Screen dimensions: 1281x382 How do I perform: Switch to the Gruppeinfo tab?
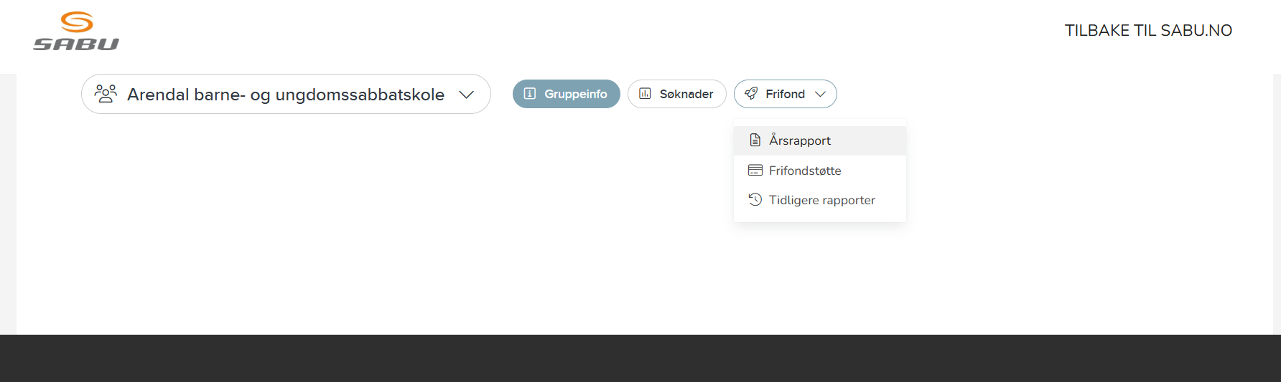[x=567, y=94]
